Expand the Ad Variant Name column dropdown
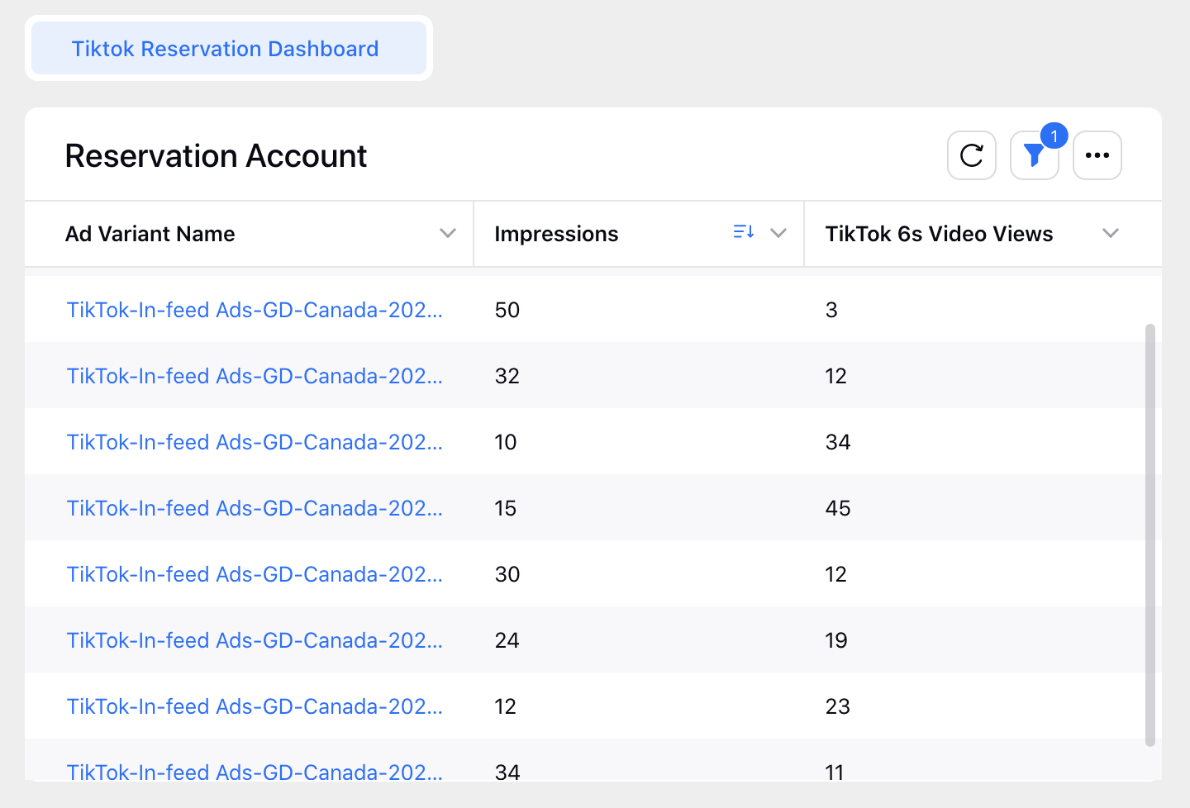This screenshot has width=1190, height=808. point(448,233)
